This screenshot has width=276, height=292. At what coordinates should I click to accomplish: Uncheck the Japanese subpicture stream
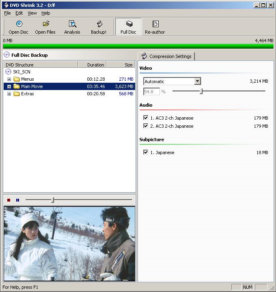point(146,152)
